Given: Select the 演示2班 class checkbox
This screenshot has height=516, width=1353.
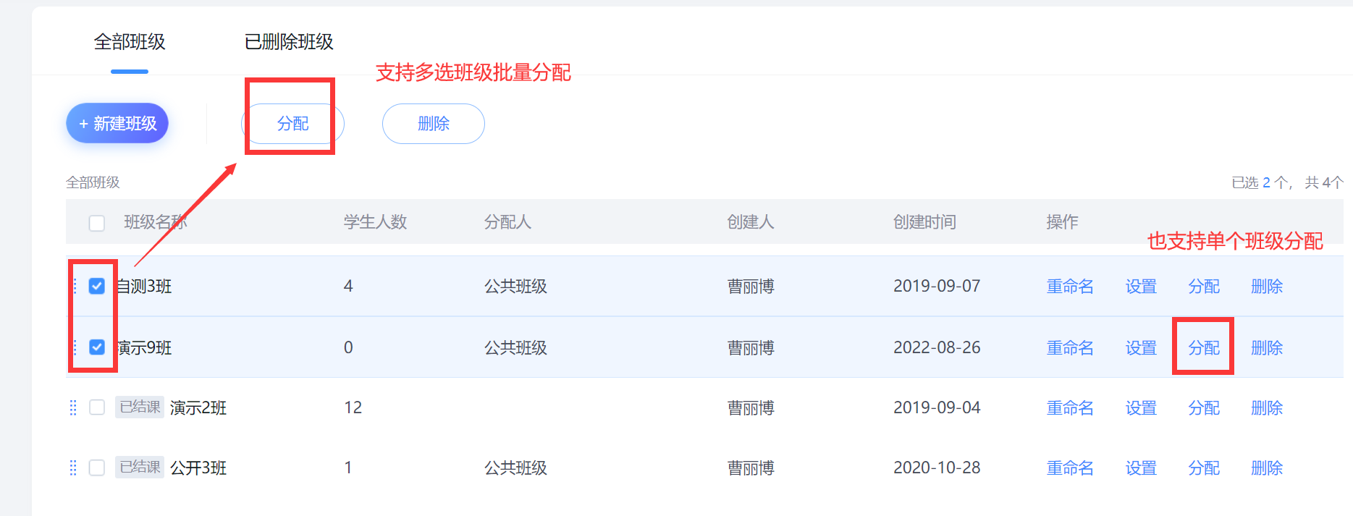Looking at the screenshot, I should coord(97,407).
